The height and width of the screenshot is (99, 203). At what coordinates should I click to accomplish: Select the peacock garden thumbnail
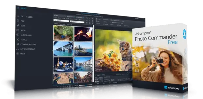(63, 33)
